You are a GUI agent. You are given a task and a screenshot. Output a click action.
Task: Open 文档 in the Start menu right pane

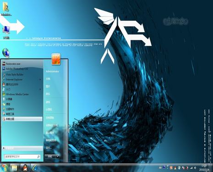click(x=48, y=79)
